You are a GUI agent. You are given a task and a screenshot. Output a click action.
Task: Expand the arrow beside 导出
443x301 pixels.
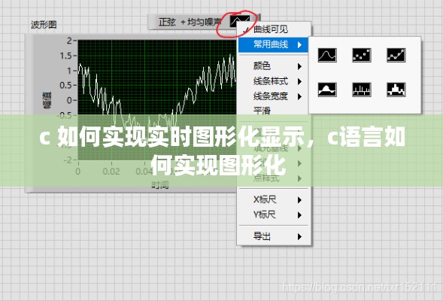click(299, 236)
